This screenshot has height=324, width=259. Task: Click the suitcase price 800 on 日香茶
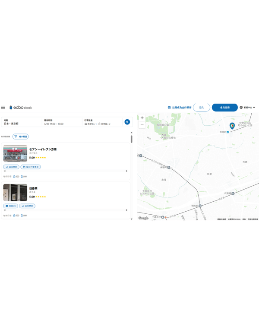click(24, 216)
